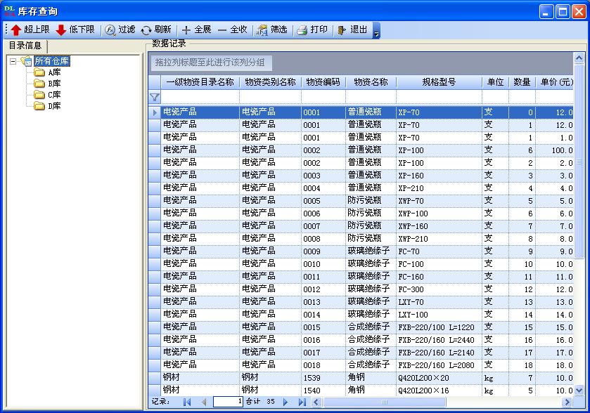The height and width of the screenshot is (413, 590).
Task: Switch to the 目录信息 tab
Action: 25,46
